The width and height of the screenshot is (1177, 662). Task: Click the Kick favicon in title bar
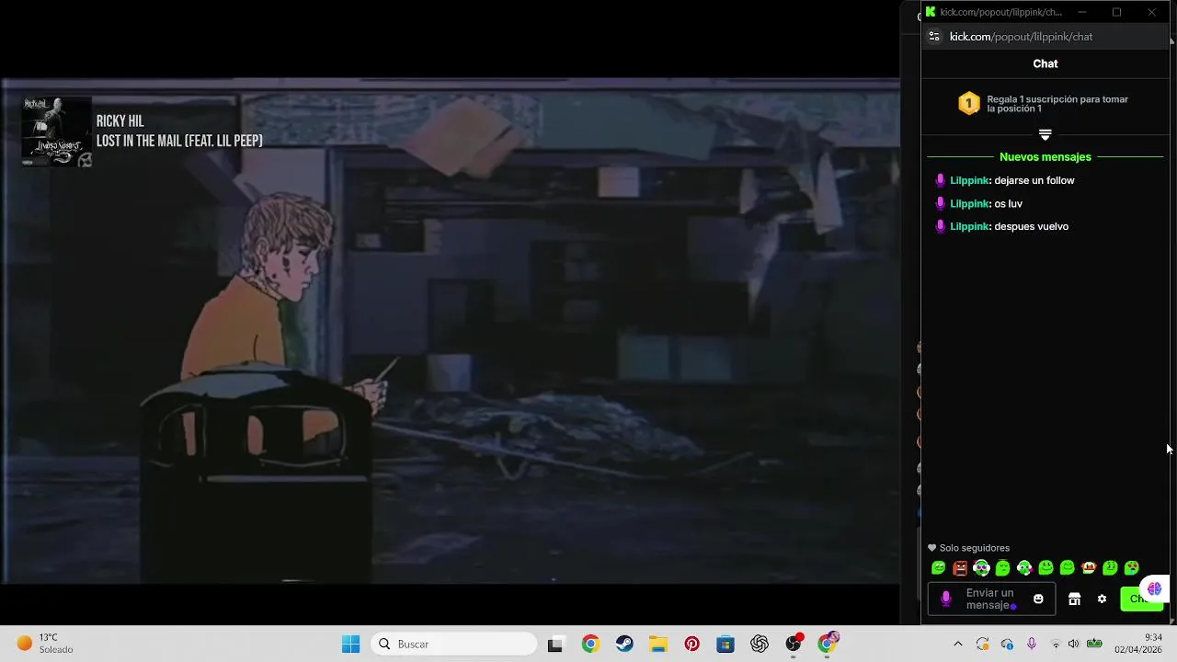coord(931,12)
